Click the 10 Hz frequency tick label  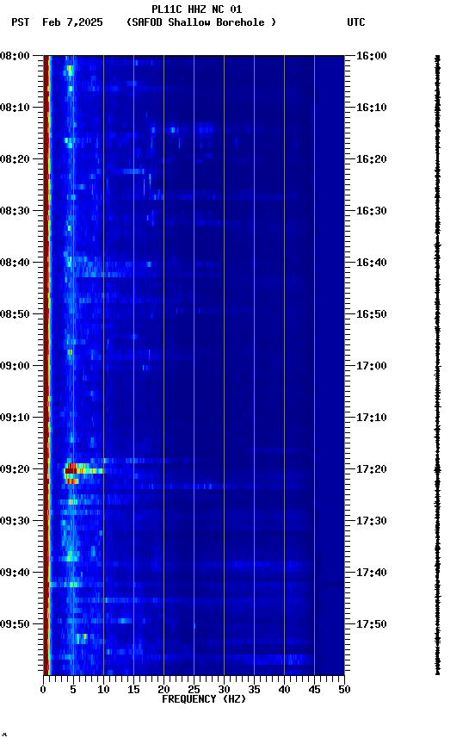103,690
